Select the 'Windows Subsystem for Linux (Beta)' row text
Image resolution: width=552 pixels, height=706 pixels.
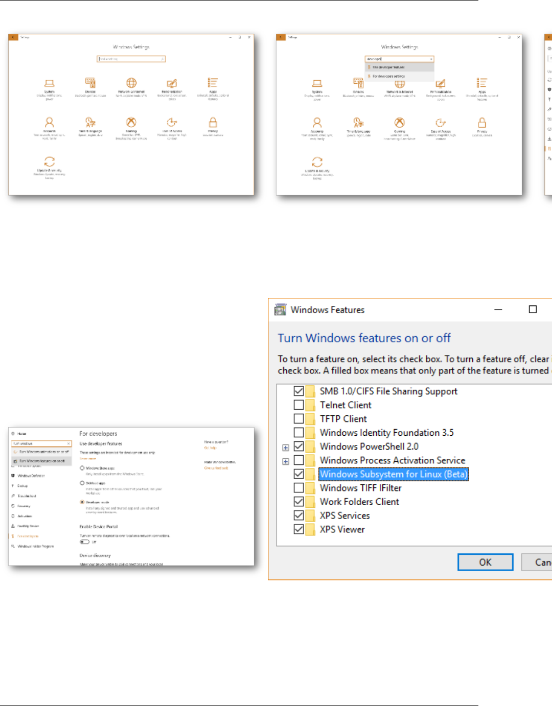click(393, 474)
